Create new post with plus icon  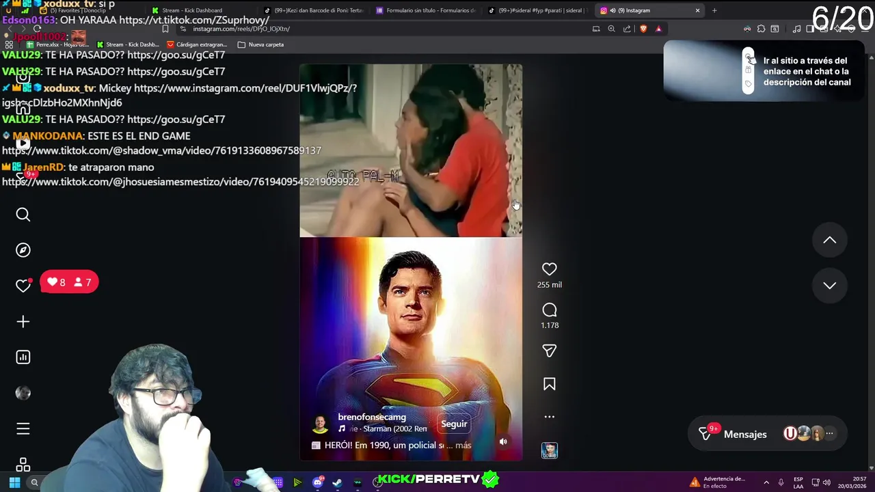[x=23, y=321]
